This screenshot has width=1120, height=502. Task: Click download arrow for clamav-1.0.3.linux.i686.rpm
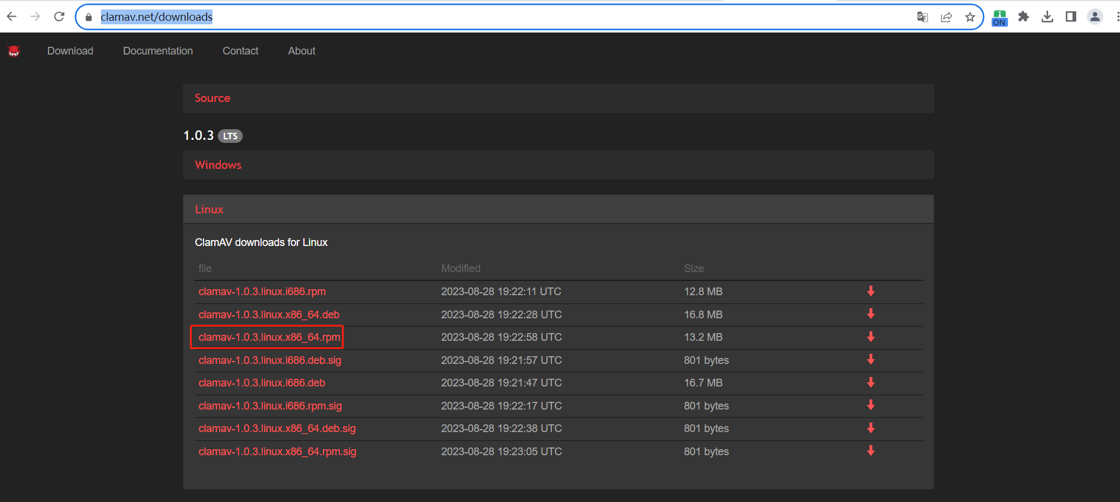coord(871,291)
